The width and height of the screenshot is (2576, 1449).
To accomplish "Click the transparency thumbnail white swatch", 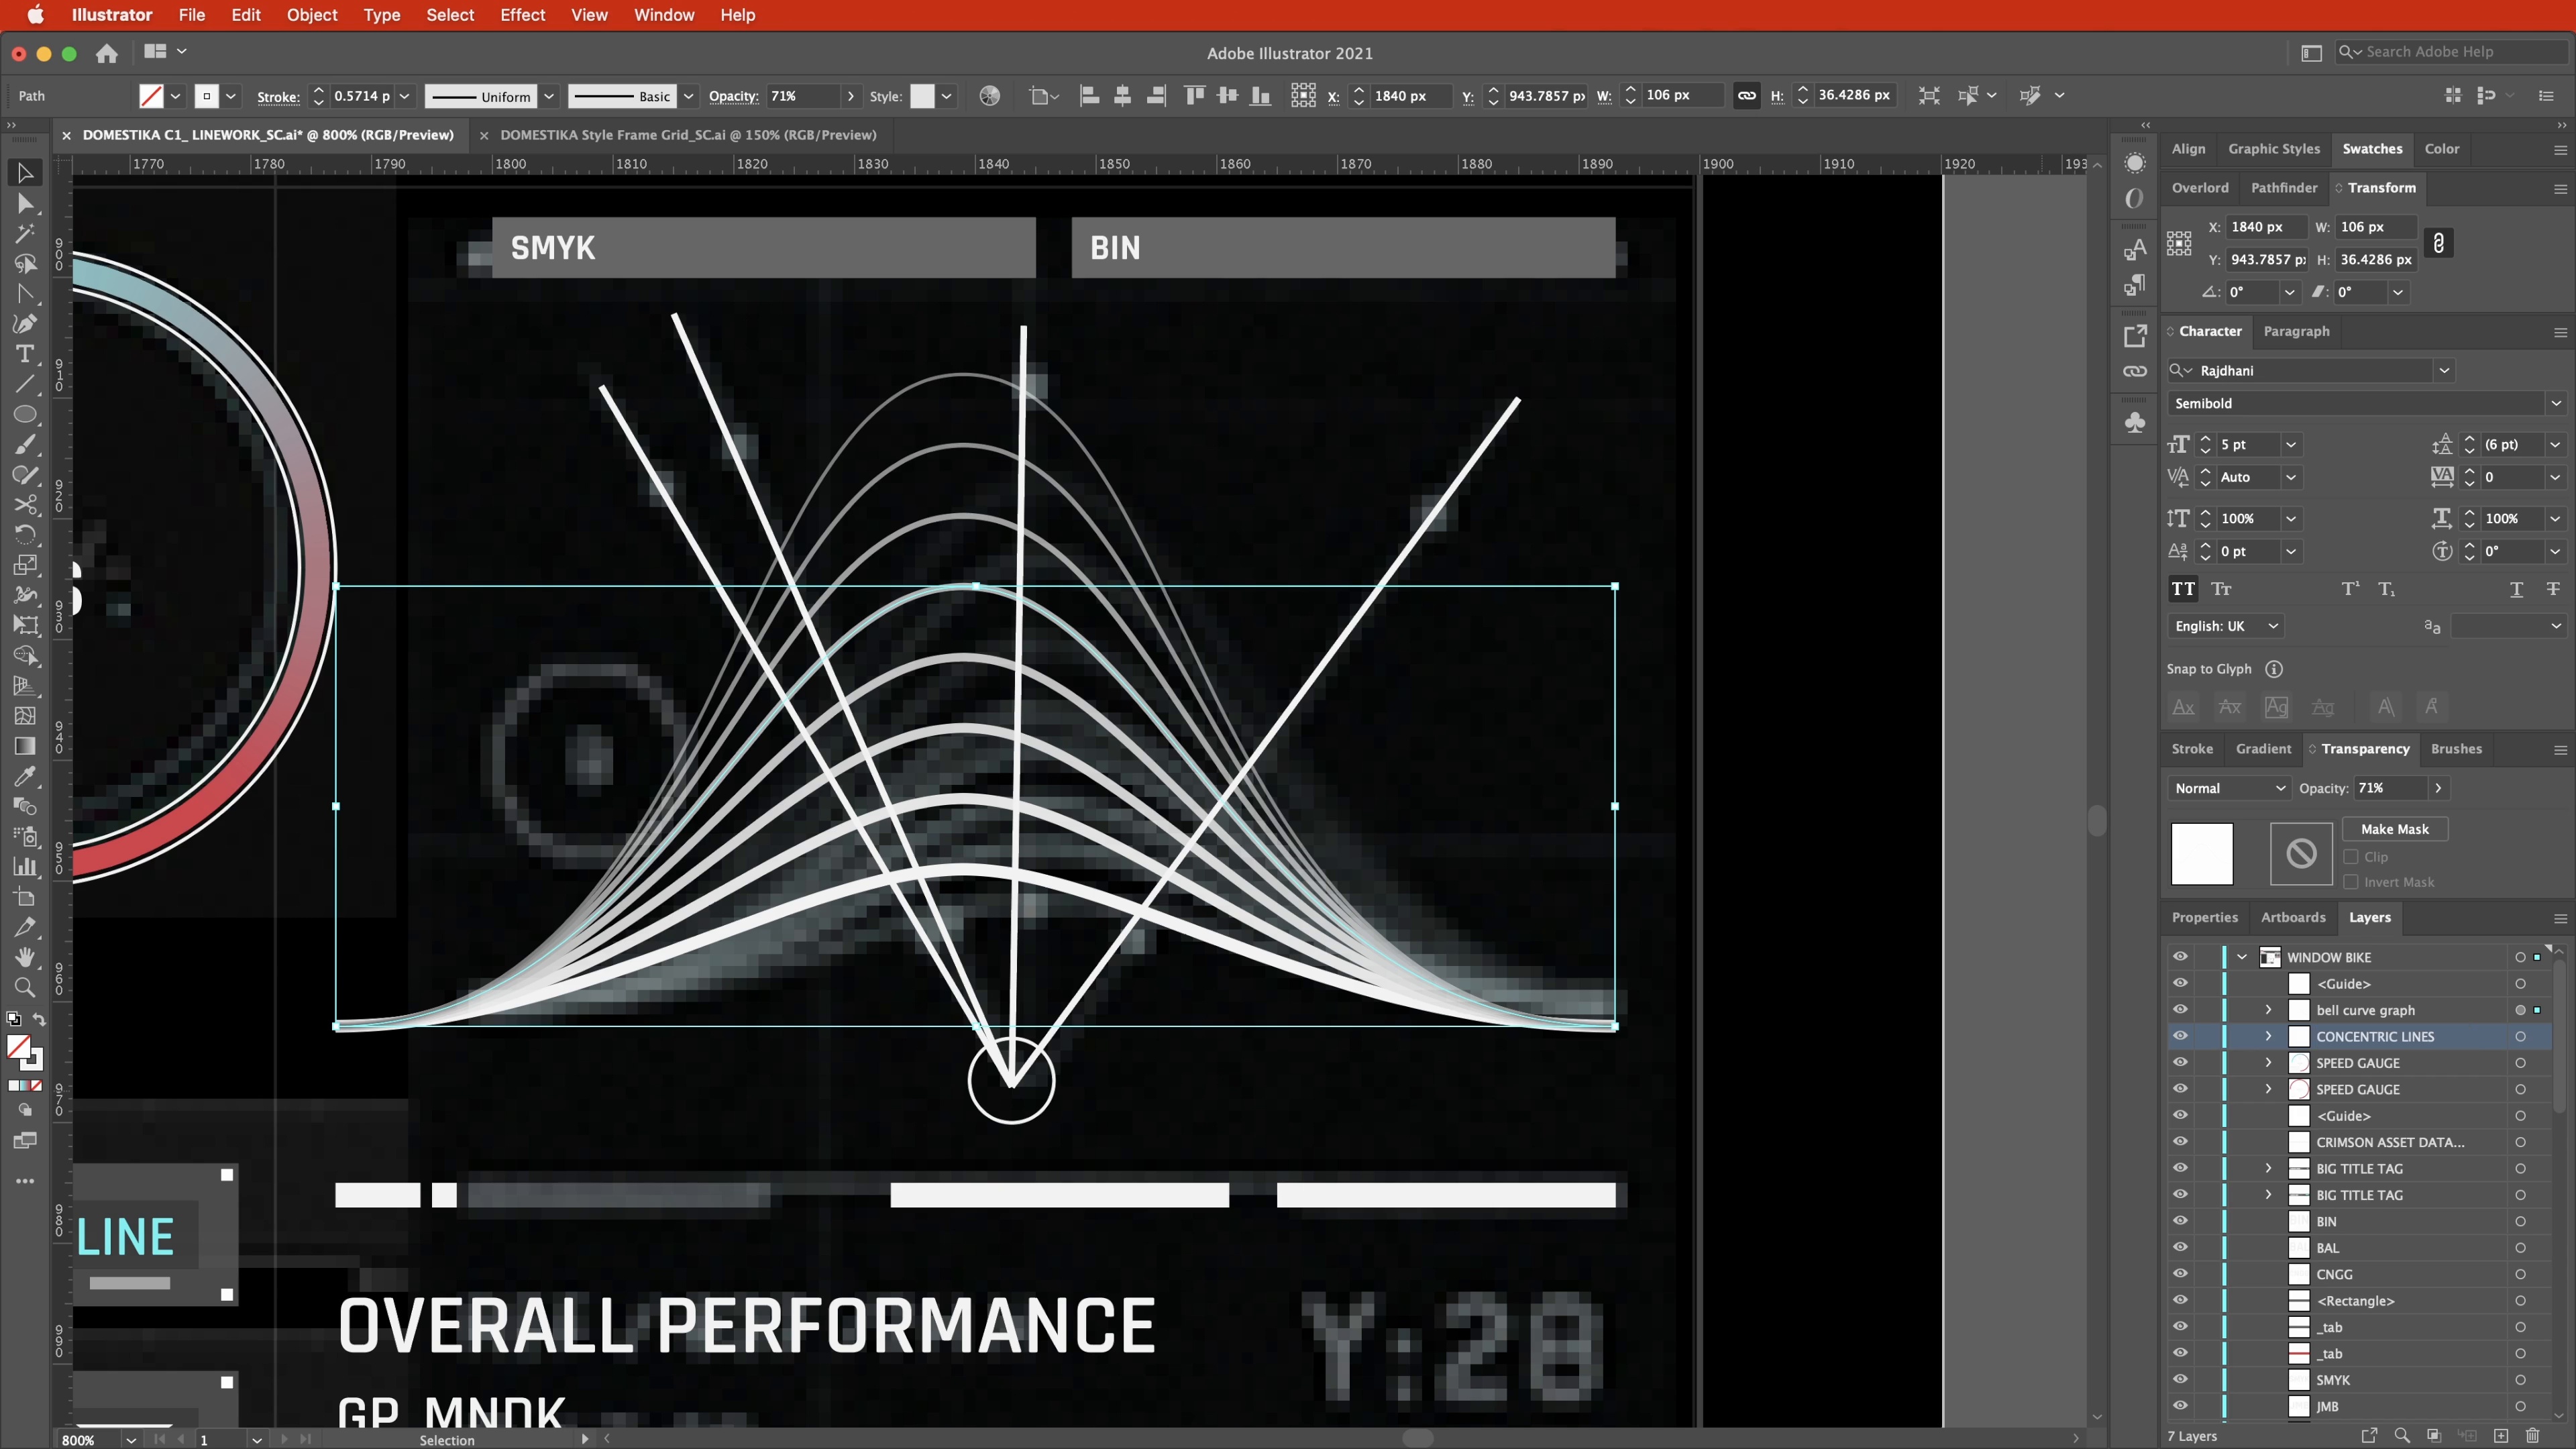I will pyautogui.click(x=2202, y=854).
